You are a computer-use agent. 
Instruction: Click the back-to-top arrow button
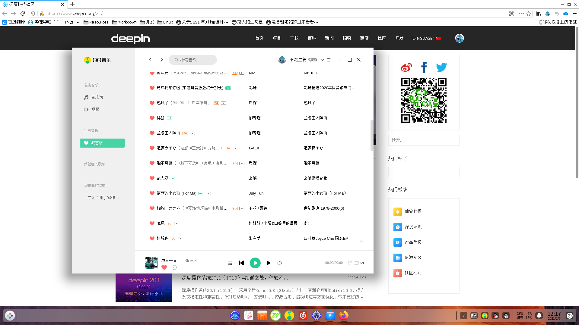click(361, 242)
